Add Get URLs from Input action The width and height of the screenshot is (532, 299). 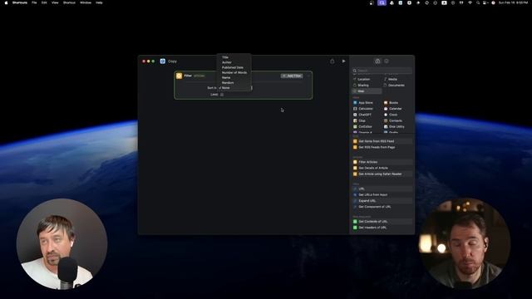point(382,195)
